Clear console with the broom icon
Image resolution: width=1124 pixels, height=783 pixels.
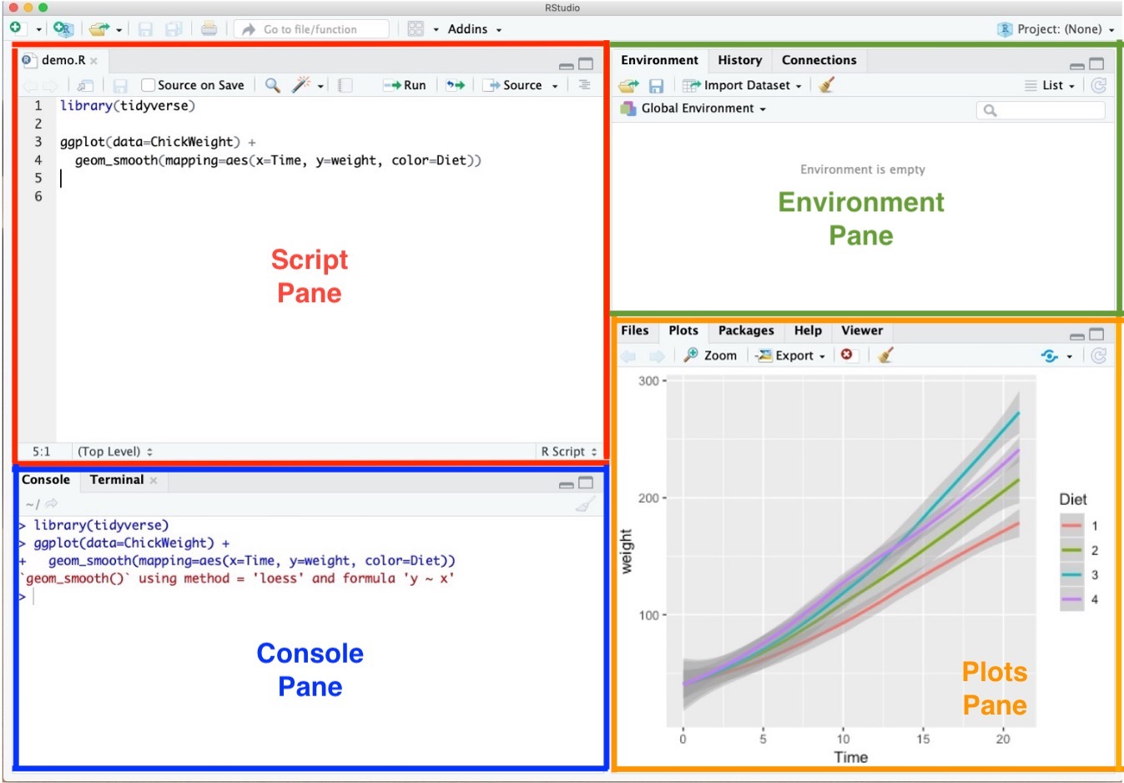coord(586,504)
